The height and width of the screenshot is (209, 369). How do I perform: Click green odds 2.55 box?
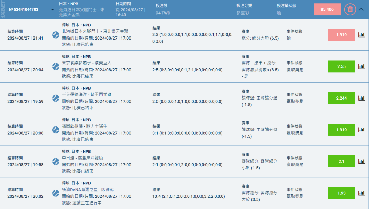[x=341, y=66]
